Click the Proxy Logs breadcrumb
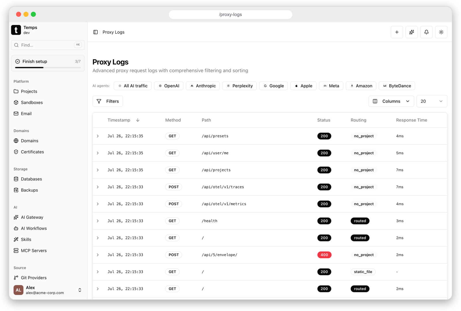This screenshot has height=311, width=461. tap(114, 32)
